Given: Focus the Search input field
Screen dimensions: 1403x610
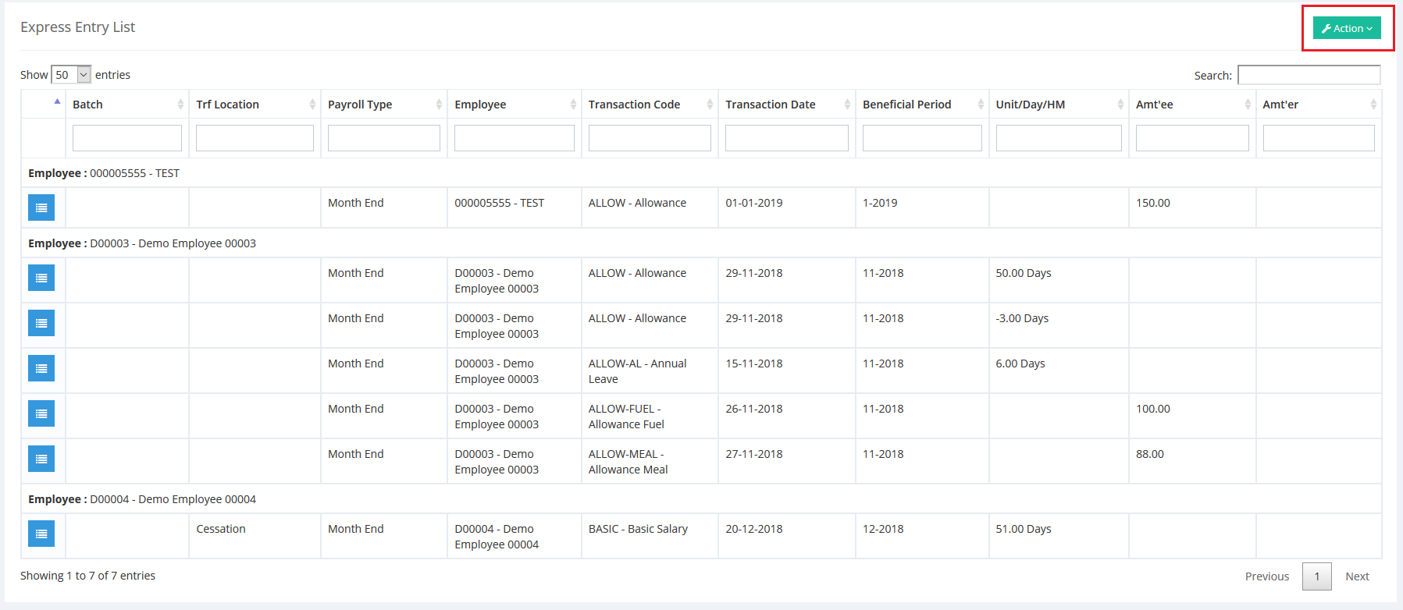Looking at the screenshot, I should point(1309,75).
